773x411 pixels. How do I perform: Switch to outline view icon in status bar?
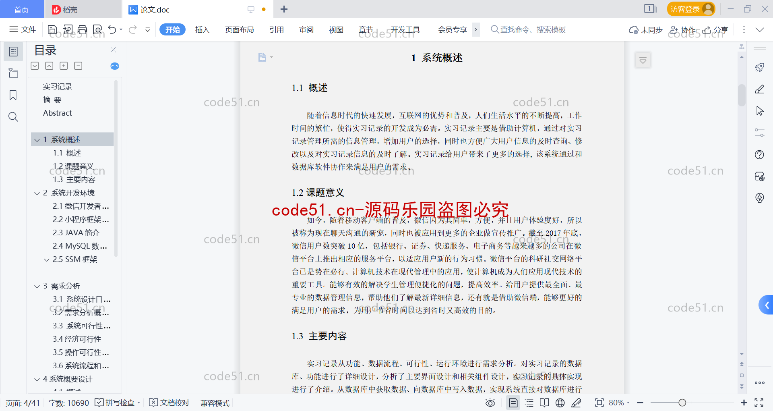tap(529, 403)
